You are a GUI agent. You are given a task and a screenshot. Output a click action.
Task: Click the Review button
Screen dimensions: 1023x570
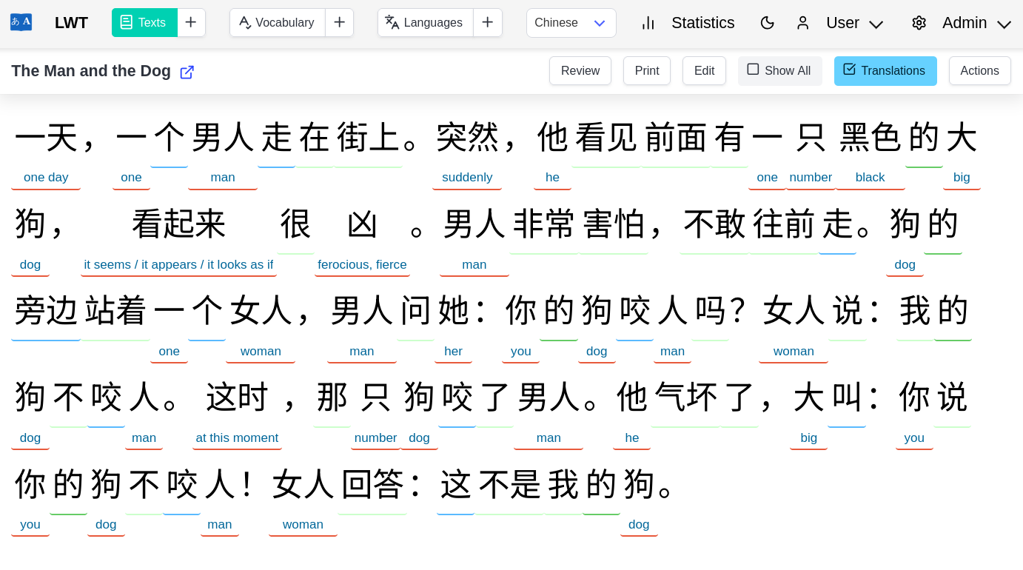580,70
